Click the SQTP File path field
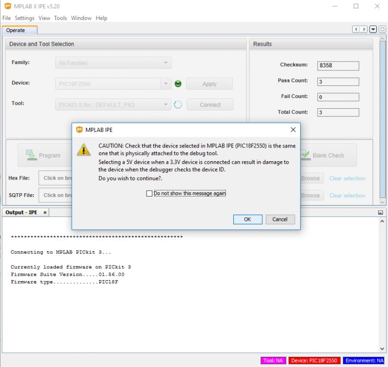388x367 pixels. point(55,195)
